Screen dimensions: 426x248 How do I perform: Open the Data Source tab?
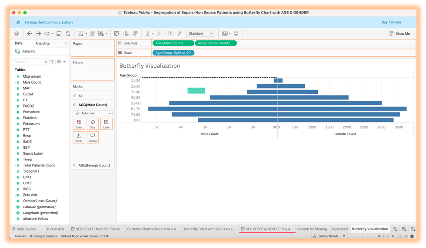click(x=24, y=229)
